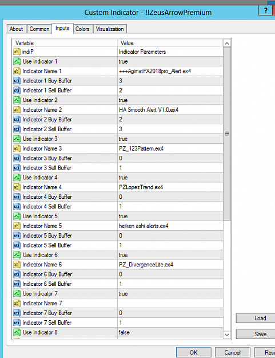Open the Colors tab
This screenshot has height=358, width=275.
[x=82, y=29]
